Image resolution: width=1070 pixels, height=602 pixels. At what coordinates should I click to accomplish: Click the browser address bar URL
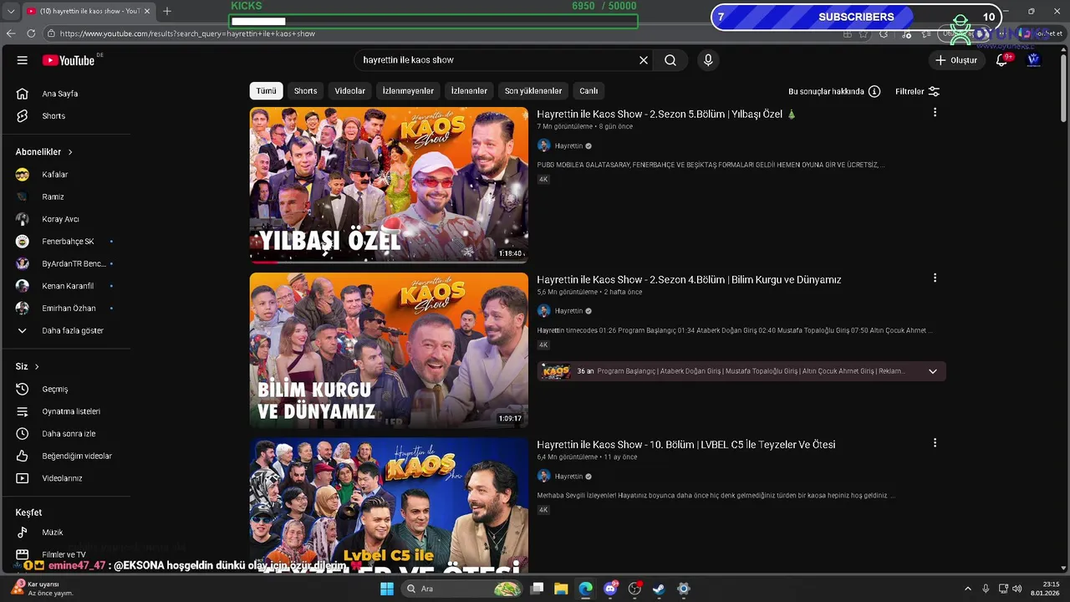187,34
